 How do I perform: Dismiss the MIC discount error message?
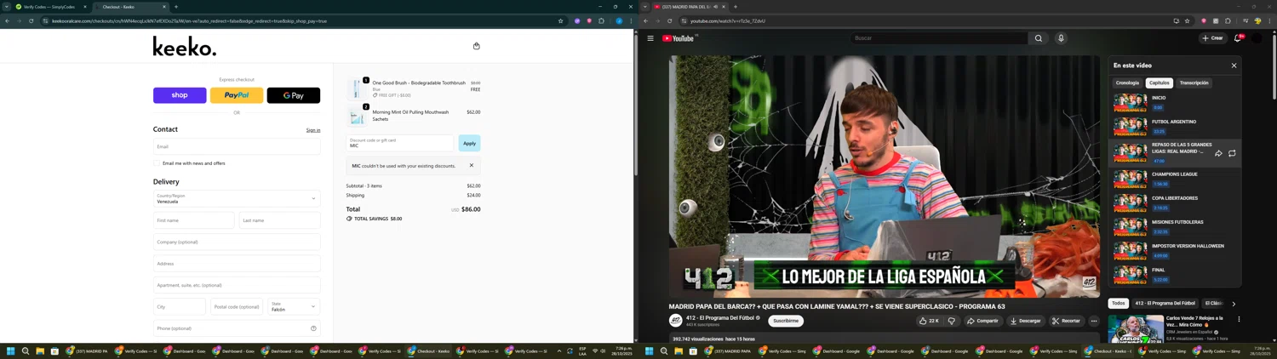472,166
